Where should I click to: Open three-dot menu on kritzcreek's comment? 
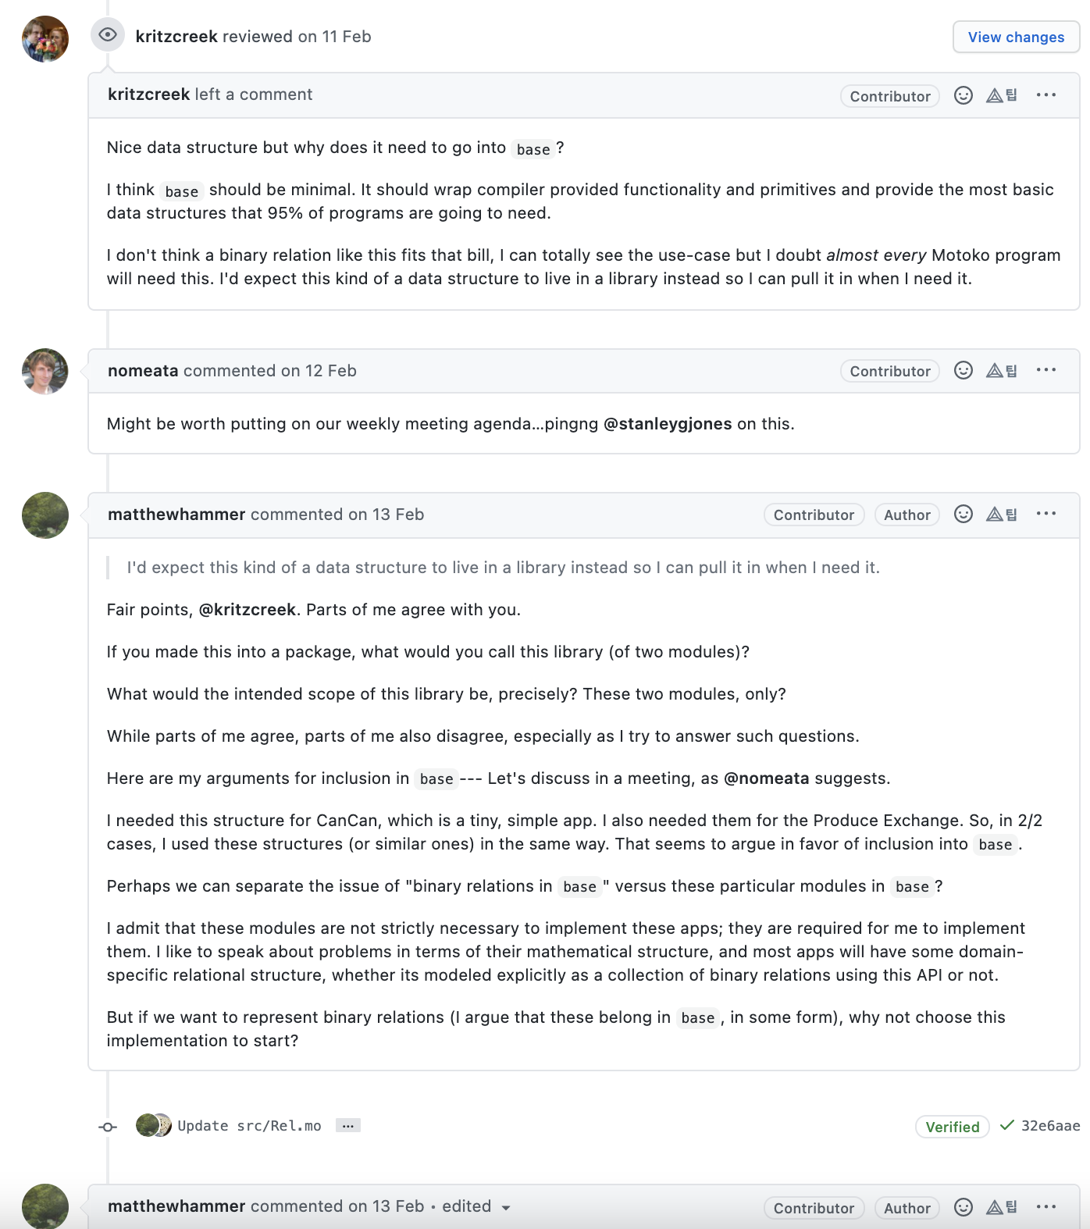pos(1046,95)
